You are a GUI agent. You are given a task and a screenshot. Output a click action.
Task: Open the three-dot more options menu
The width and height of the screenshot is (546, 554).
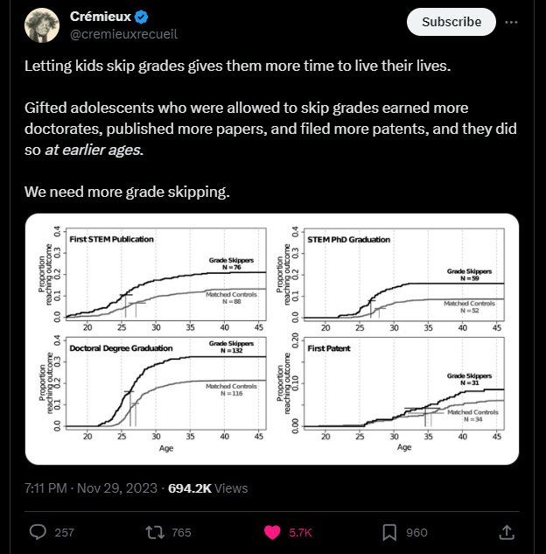click(511, 22)
